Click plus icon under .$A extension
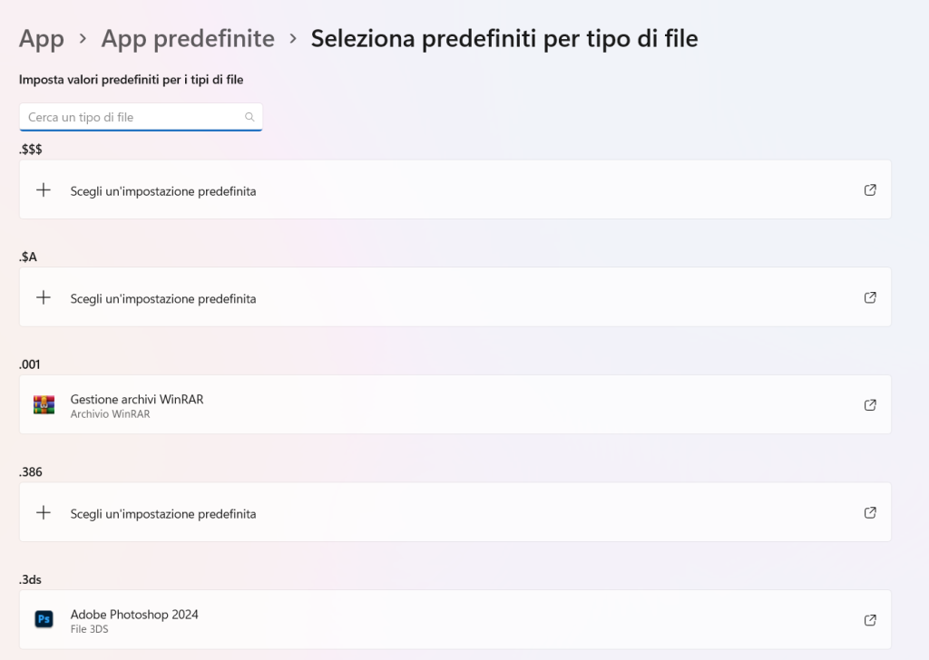Viewport: 929px width, 660px height. 44,297
